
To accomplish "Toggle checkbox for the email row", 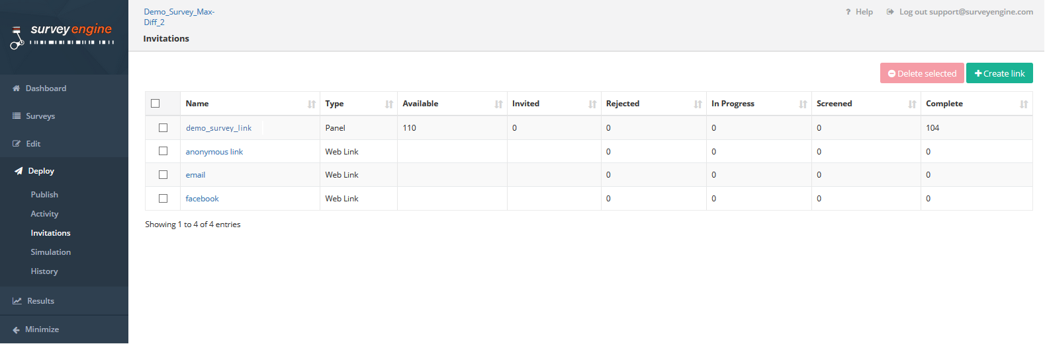I will pyautogui.click(x=163, y=175).
